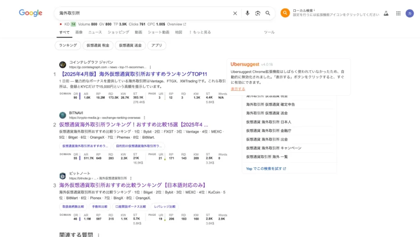Switch to 地図 tab

(178, 32)
